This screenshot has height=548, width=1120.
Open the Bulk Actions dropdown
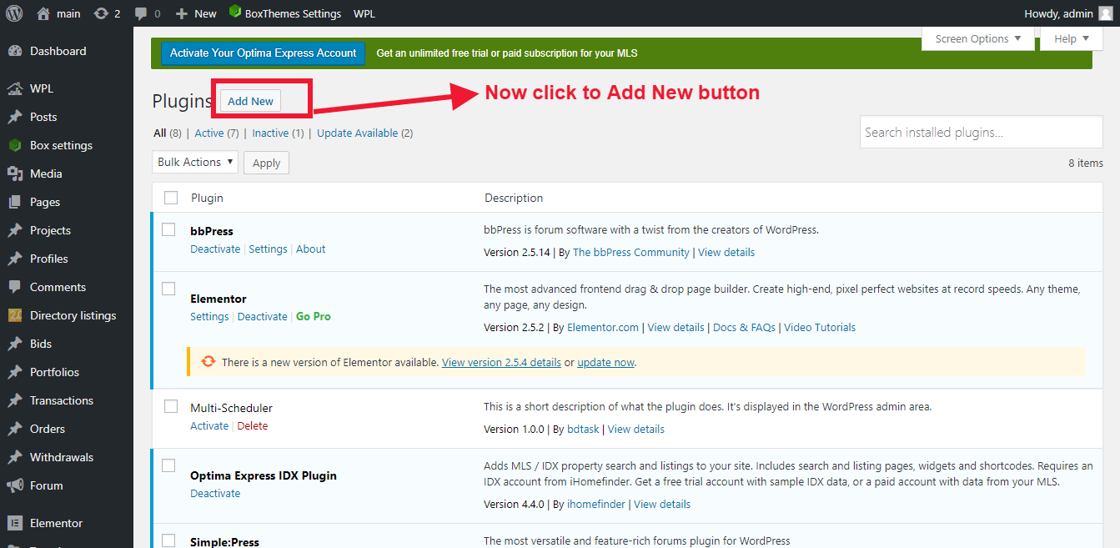pyautogui.click(x=195, y=162)
